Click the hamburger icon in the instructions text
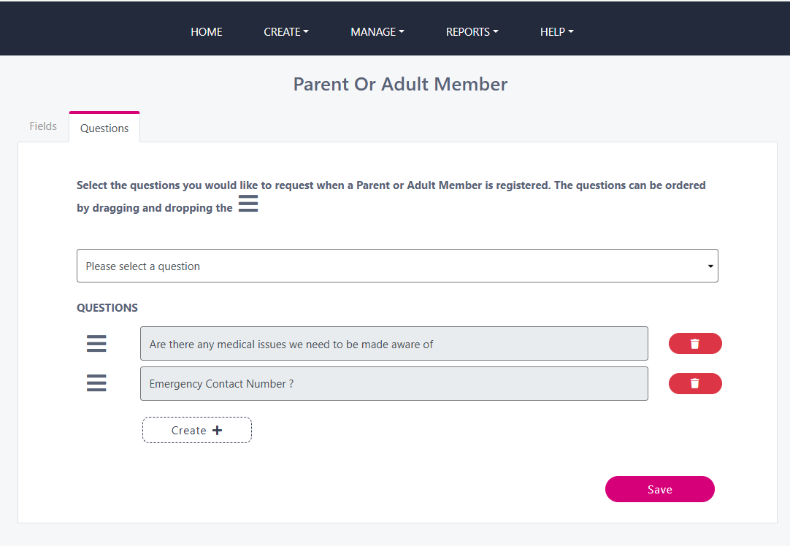The image size is (790, 546). [248, 204]
